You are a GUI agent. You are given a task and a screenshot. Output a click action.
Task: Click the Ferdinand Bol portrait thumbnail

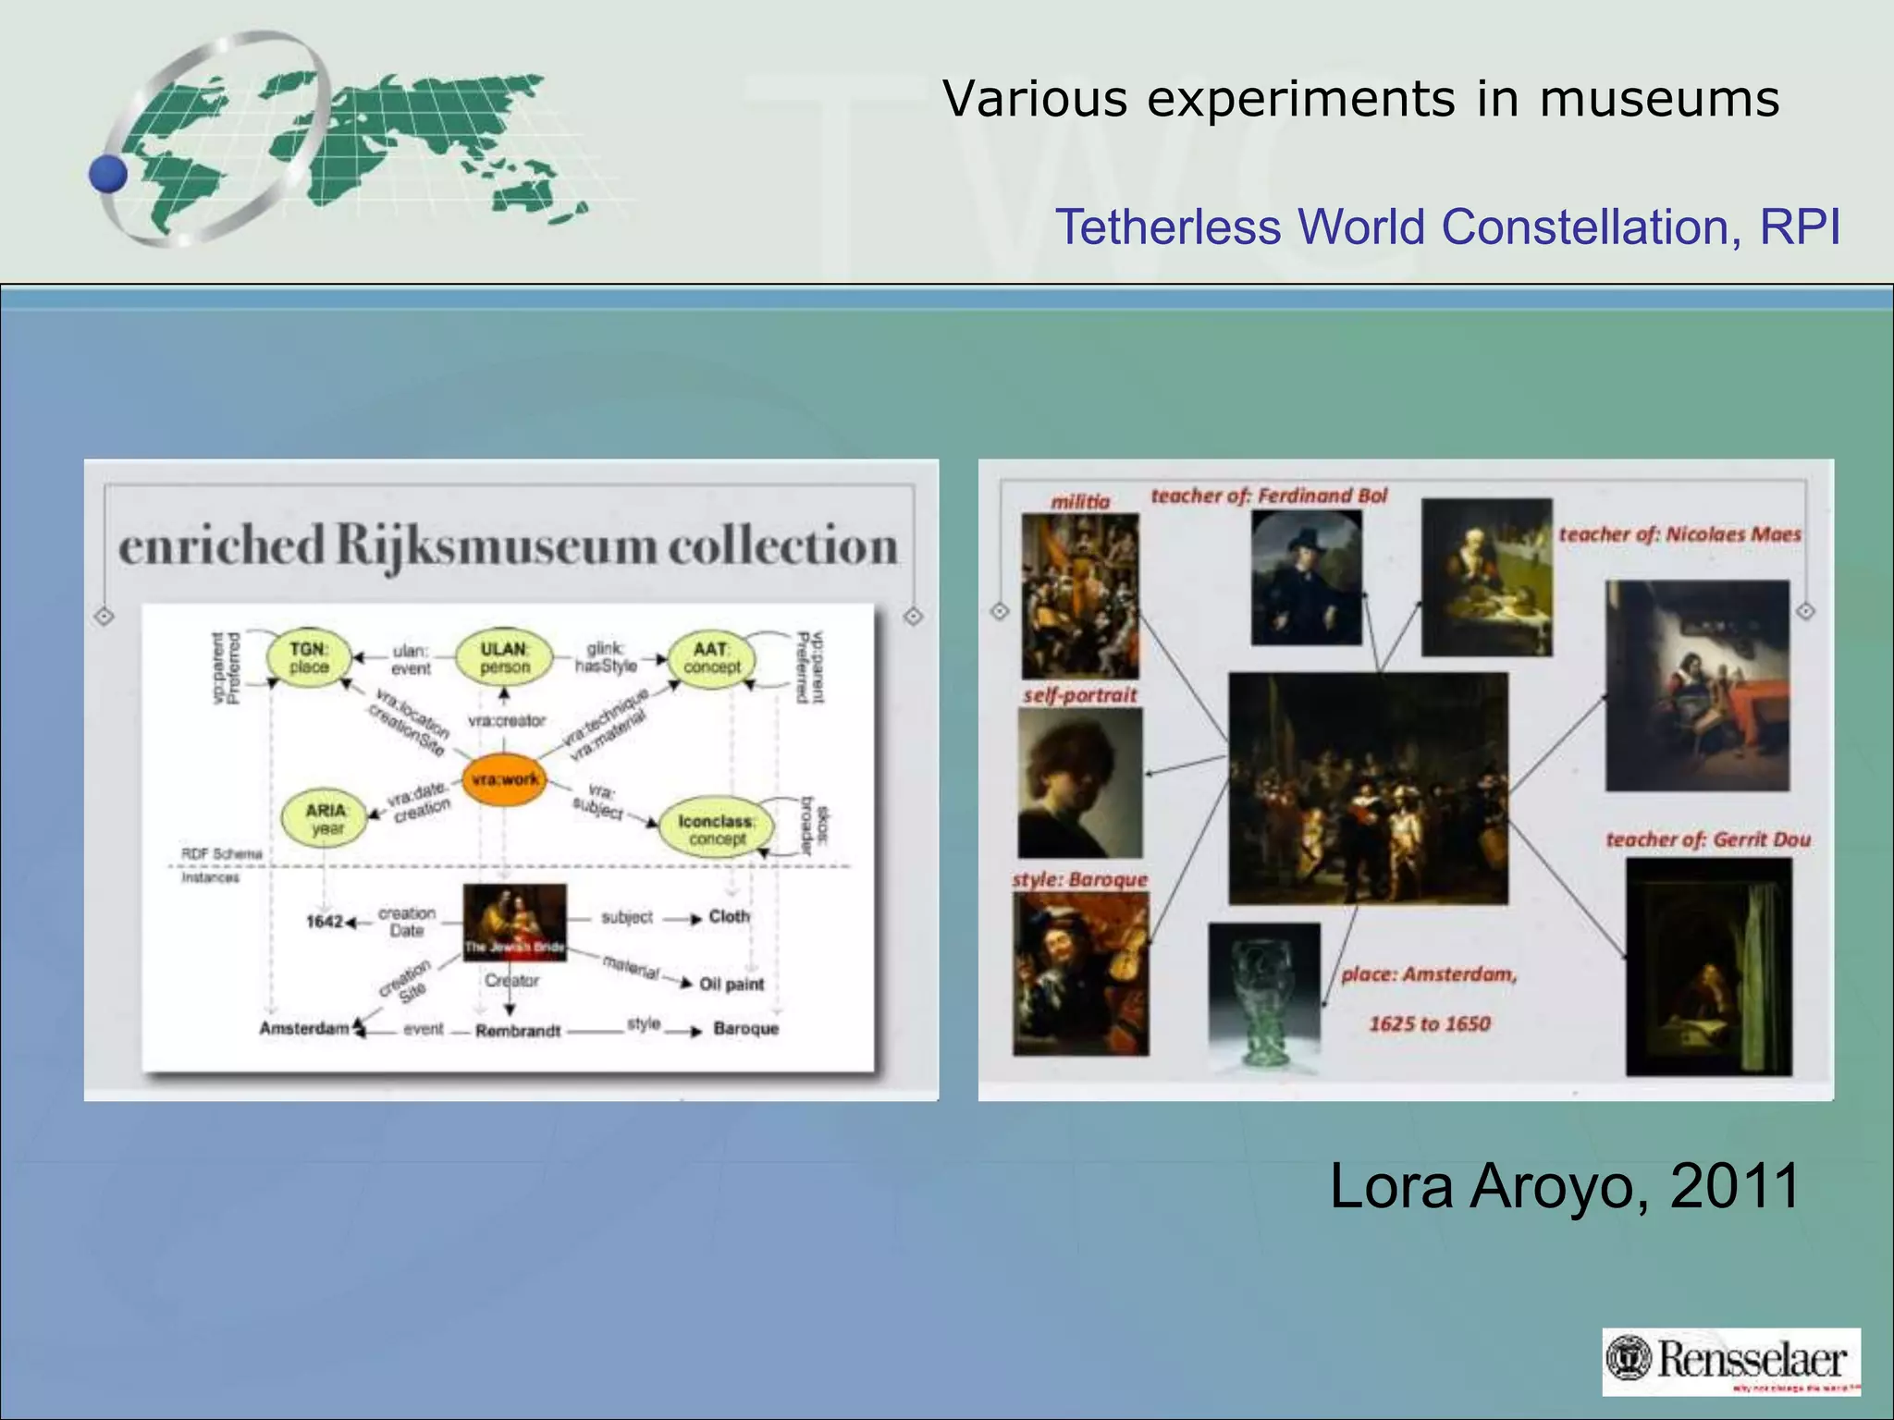[x=1307, y=578]
